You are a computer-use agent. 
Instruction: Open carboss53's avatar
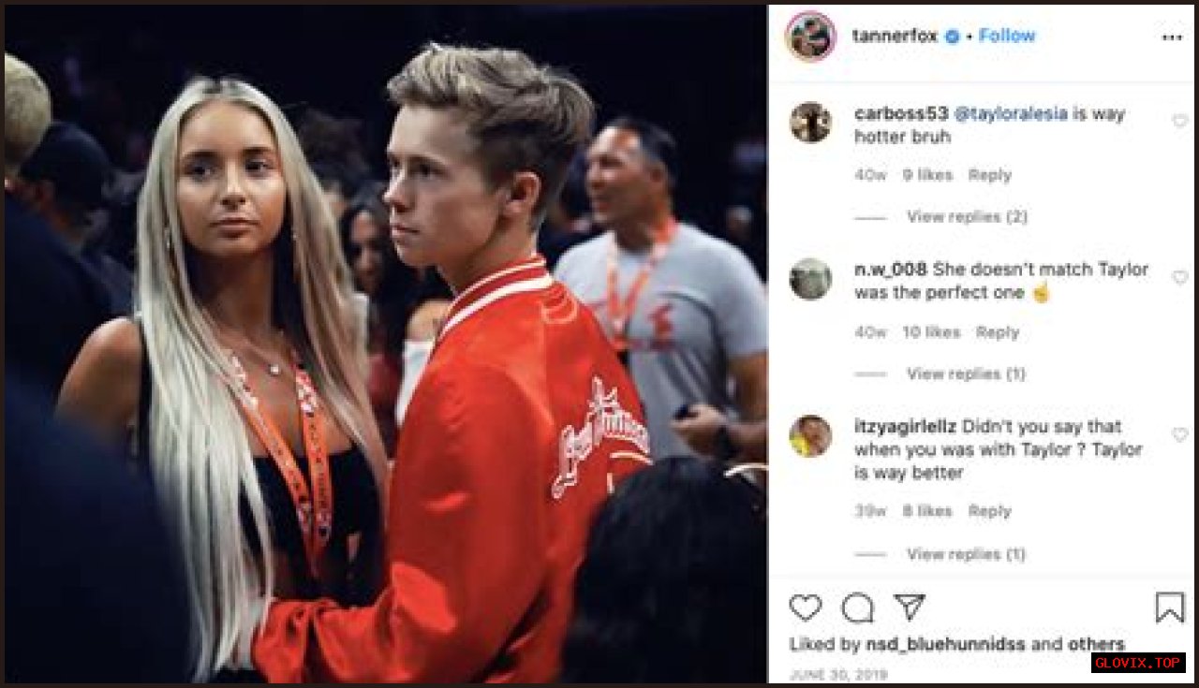click(810, 122)
